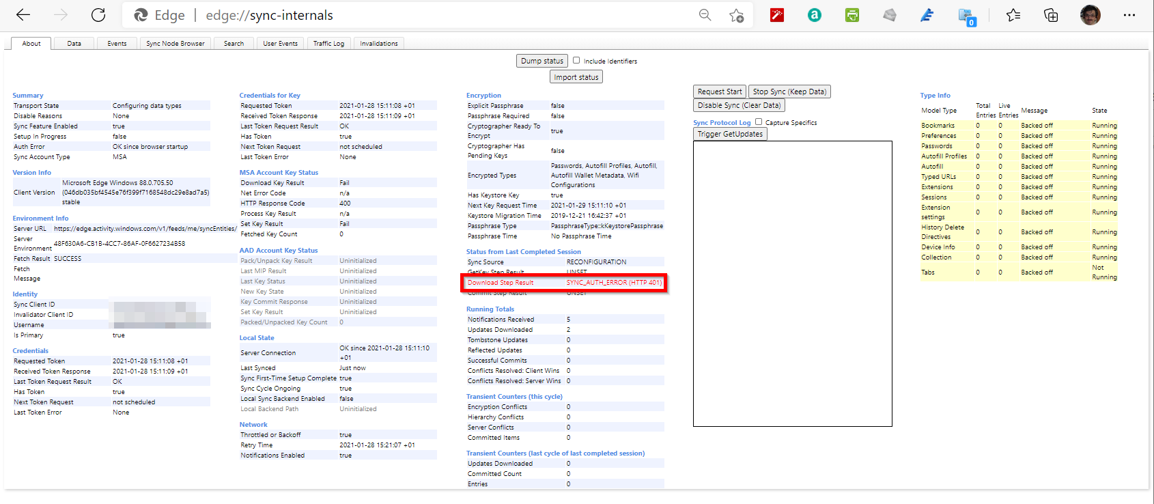Open the Settings and more ellipsis menu
The height and width of the screenshot is (504, 1154).
pyautogui.click(x=1129, y=15)
